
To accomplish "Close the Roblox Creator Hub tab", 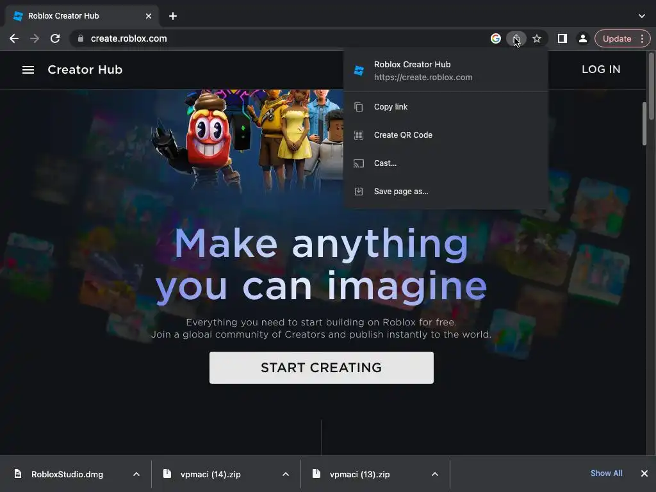I will [x=149, y=16].
